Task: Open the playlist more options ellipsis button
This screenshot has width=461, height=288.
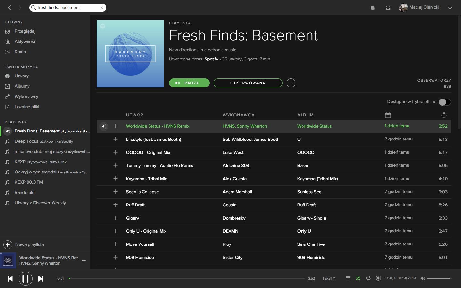Action: [x=291, y=83]
